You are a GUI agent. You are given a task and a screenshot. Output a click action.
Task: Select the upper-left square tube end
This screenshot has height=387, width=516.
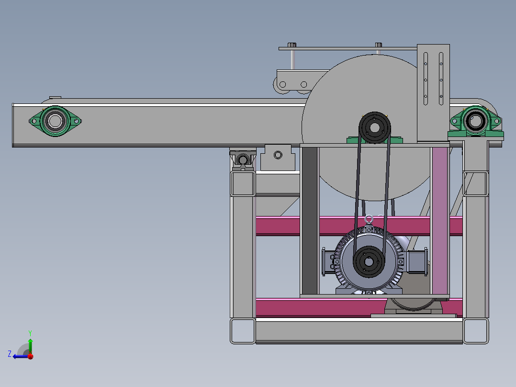coord(243,183)
